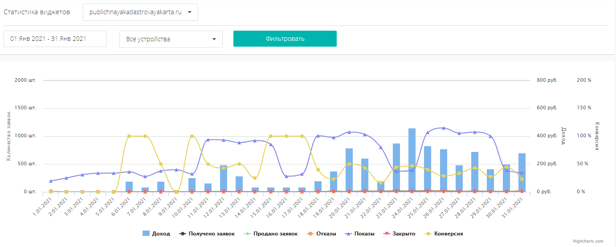Click the Все устройства dropdown arrow

click(x=214, y=39)
